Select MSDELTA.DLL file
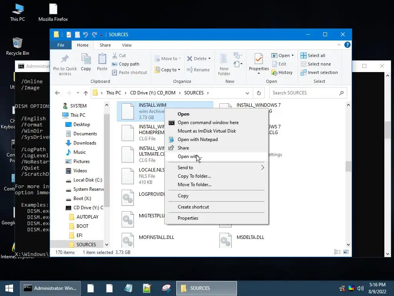 [250, 237]
